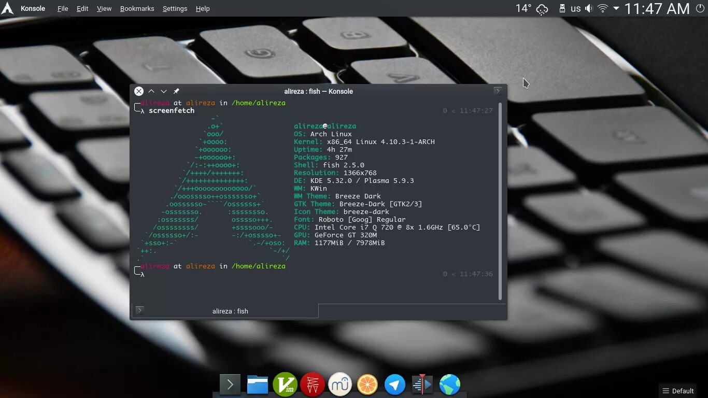Viewport: 708px width, 398px height.
Task: Pin the Konsole window on all desktops
Action: (x=176, y=91)
